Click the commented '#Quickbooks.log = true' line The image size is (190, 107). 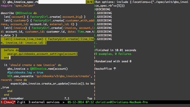click(25, 72)
